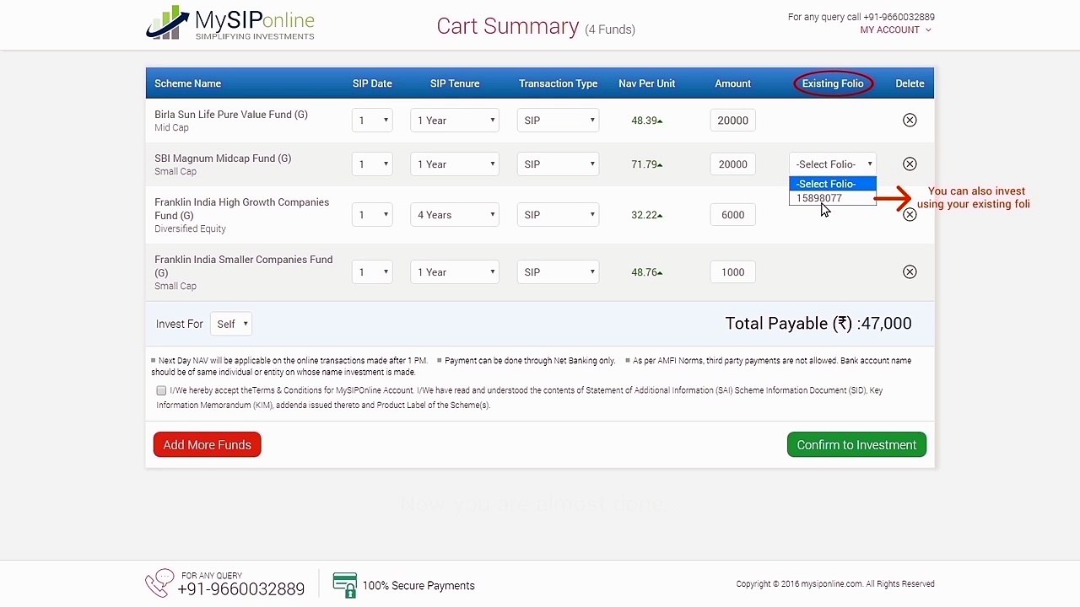Click Confirm to Investment button
This screenshot has width=1080, height=607.
click(x=856, y=445)
